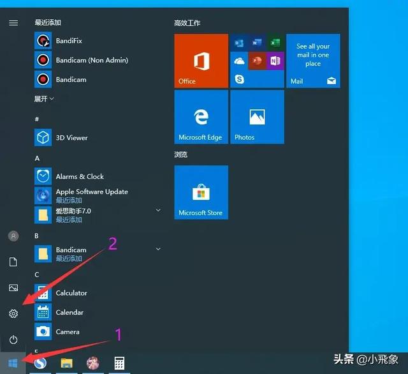Open Bandicam from the recently added list
Viewport: 408px width, 374px height.
tap(98, 79)
